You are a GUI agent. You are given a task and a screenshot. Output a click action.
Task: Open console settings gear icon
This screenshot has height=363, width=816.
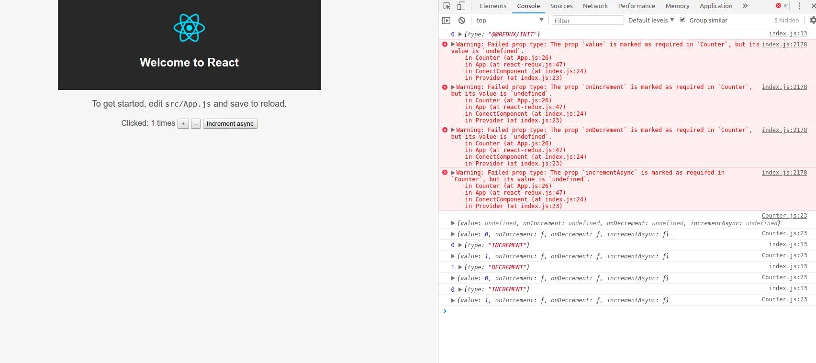tap(812, 20)
